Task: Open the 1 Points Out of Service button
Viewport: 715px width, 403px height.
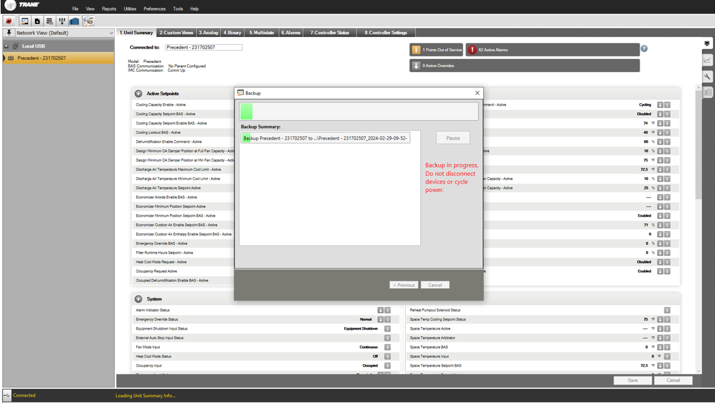Action: (436, 50)
